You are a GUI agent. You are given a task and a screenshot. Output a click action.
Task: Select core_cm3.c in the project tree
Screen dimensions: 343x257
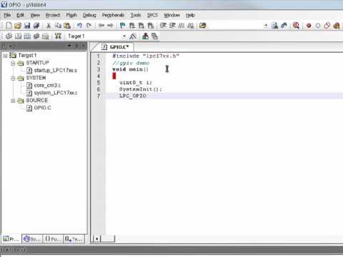click(x=47, y=85)
